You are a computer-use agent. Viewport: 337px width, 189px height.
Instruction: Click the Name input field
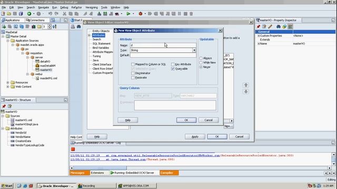tap(163, 45)
